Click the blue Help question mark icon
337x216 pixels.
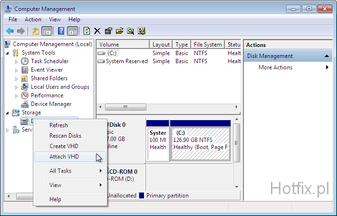click(x=61, y=31)
